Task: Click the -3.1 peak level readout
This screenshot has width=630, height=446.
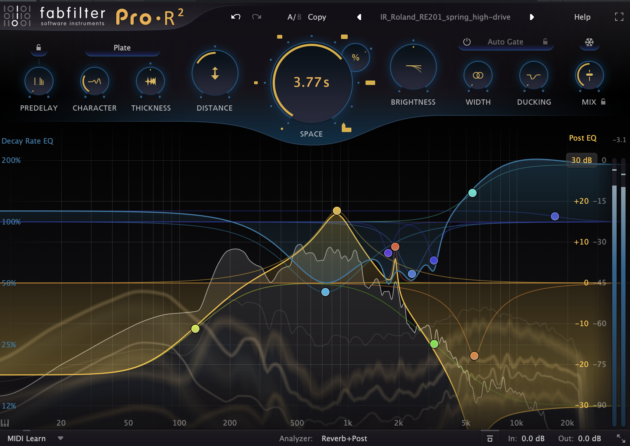Action: (x=619, y=140)
